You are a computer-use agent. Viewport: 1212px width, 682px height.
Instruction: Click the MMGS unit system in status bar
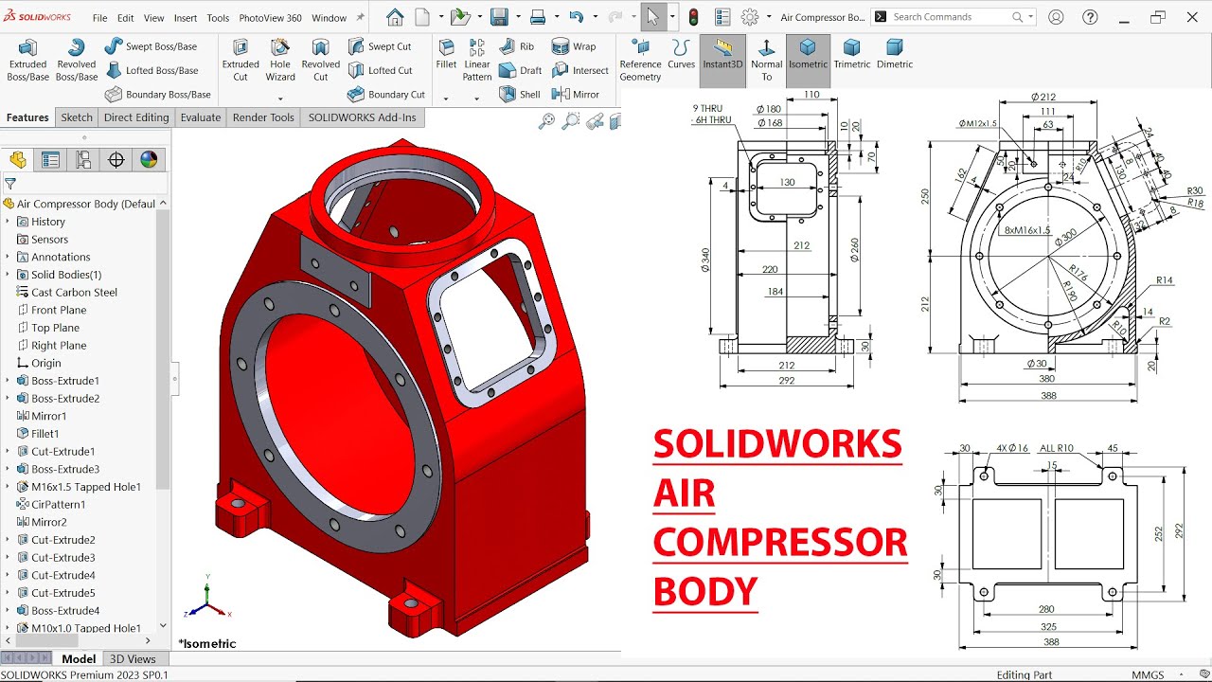pos(1149,674)
